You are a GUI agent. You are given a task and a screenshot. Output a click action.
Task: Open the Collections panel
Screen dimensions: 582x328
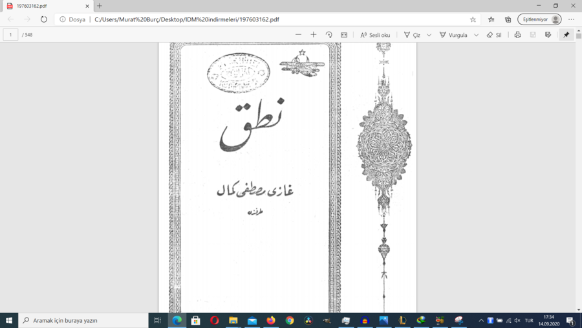pyautogui.click(x=508, y=19)
